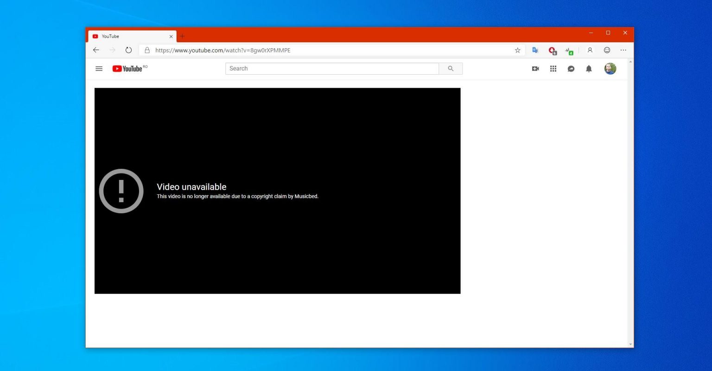Screen dimensions: 712x371
Task: Go back to the previous page
Action: click(x=96, y=50)
